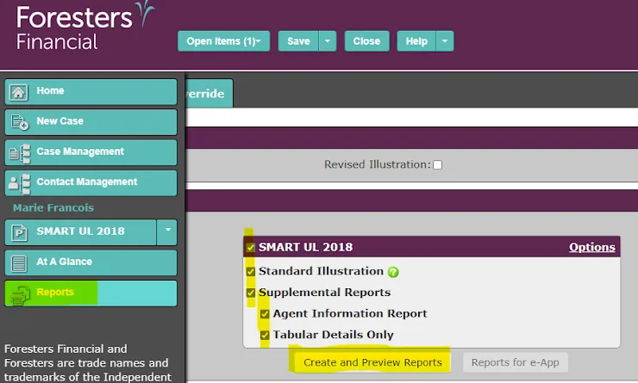Click the Agent Information Report label
Viewport: 638px width, 383px height.
click(350, 313)
